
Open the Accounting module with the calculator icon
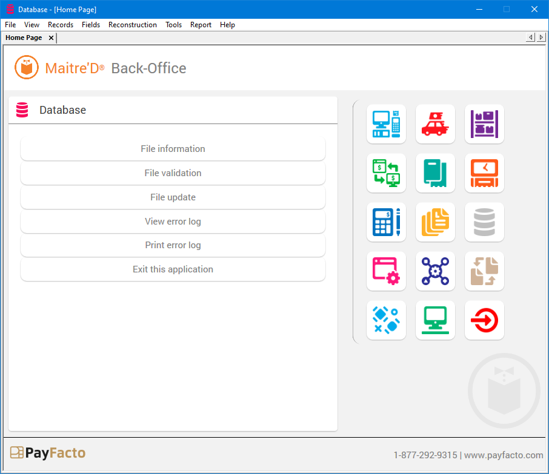386,222
